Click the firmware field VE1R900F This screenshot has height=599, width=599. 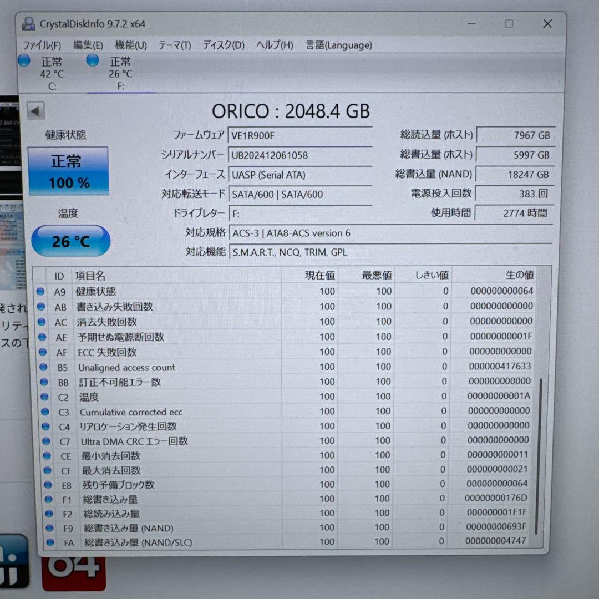(300, 136)
